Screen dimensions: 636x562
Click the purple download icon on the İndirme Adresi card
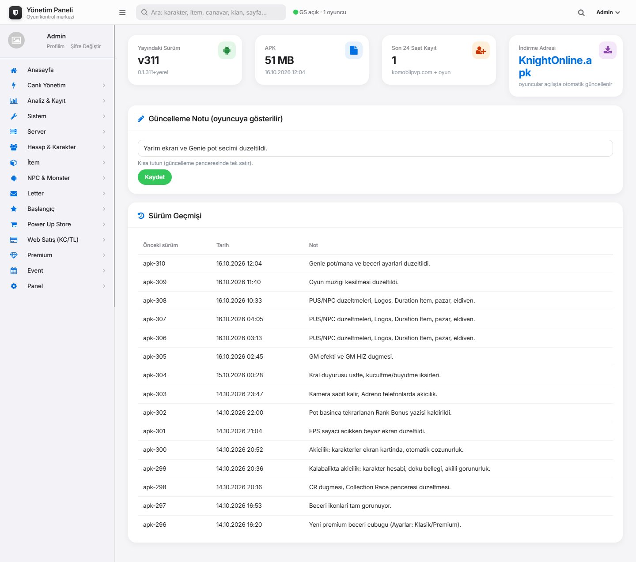point(608,50)
